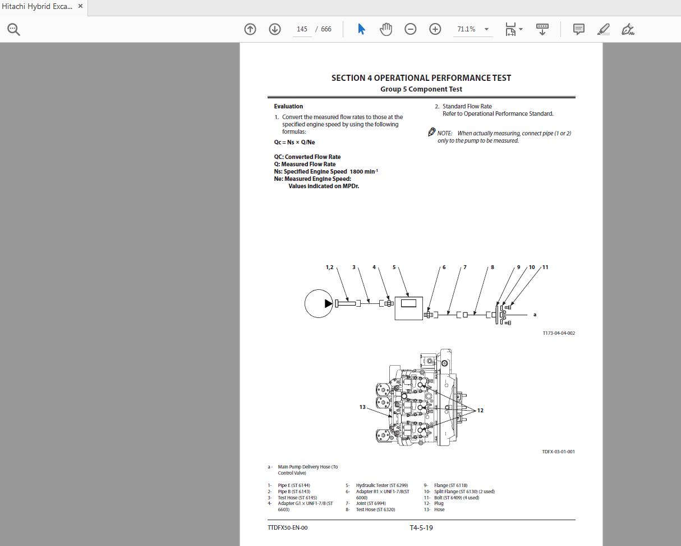681x546 pixels.
Task: Go to previous page with up arrow
Action: click(250, 29)
